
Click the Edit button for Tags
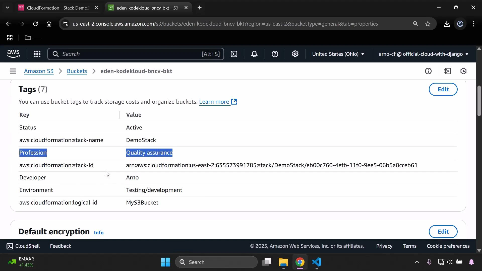tap(443, 89)
